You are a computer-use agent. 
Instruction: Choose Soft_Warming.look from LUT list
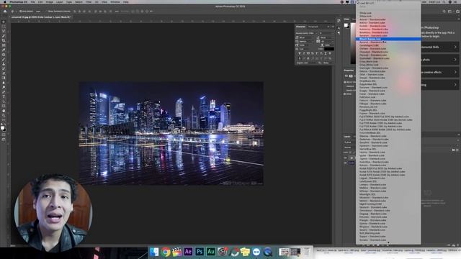coord(388,233)
